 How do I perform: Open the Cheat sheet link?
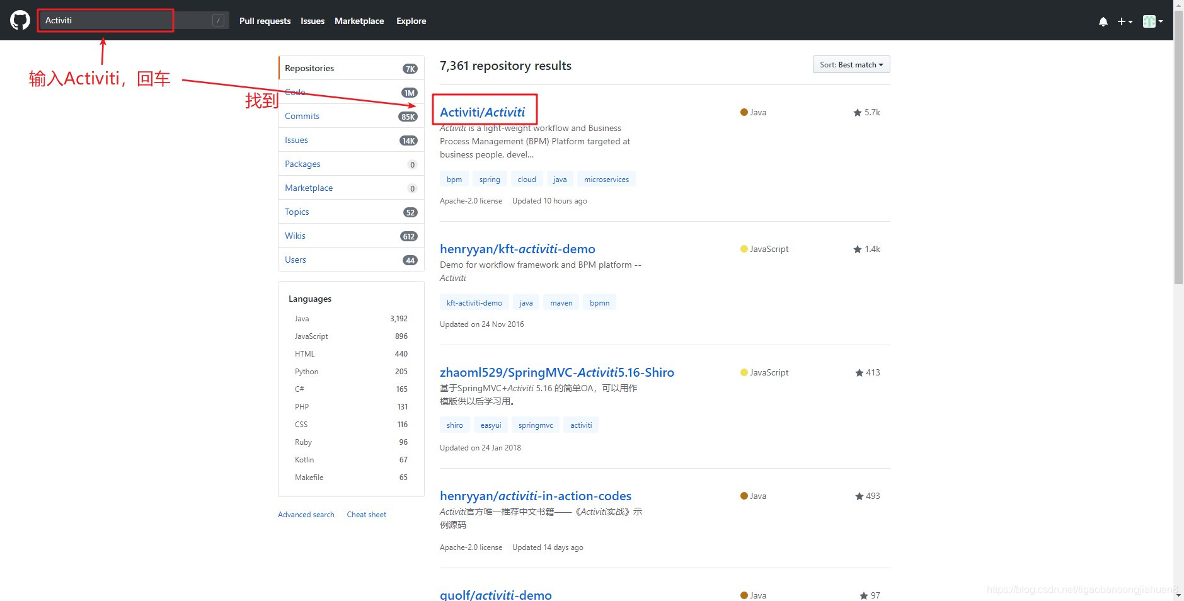tap(366, 515)
